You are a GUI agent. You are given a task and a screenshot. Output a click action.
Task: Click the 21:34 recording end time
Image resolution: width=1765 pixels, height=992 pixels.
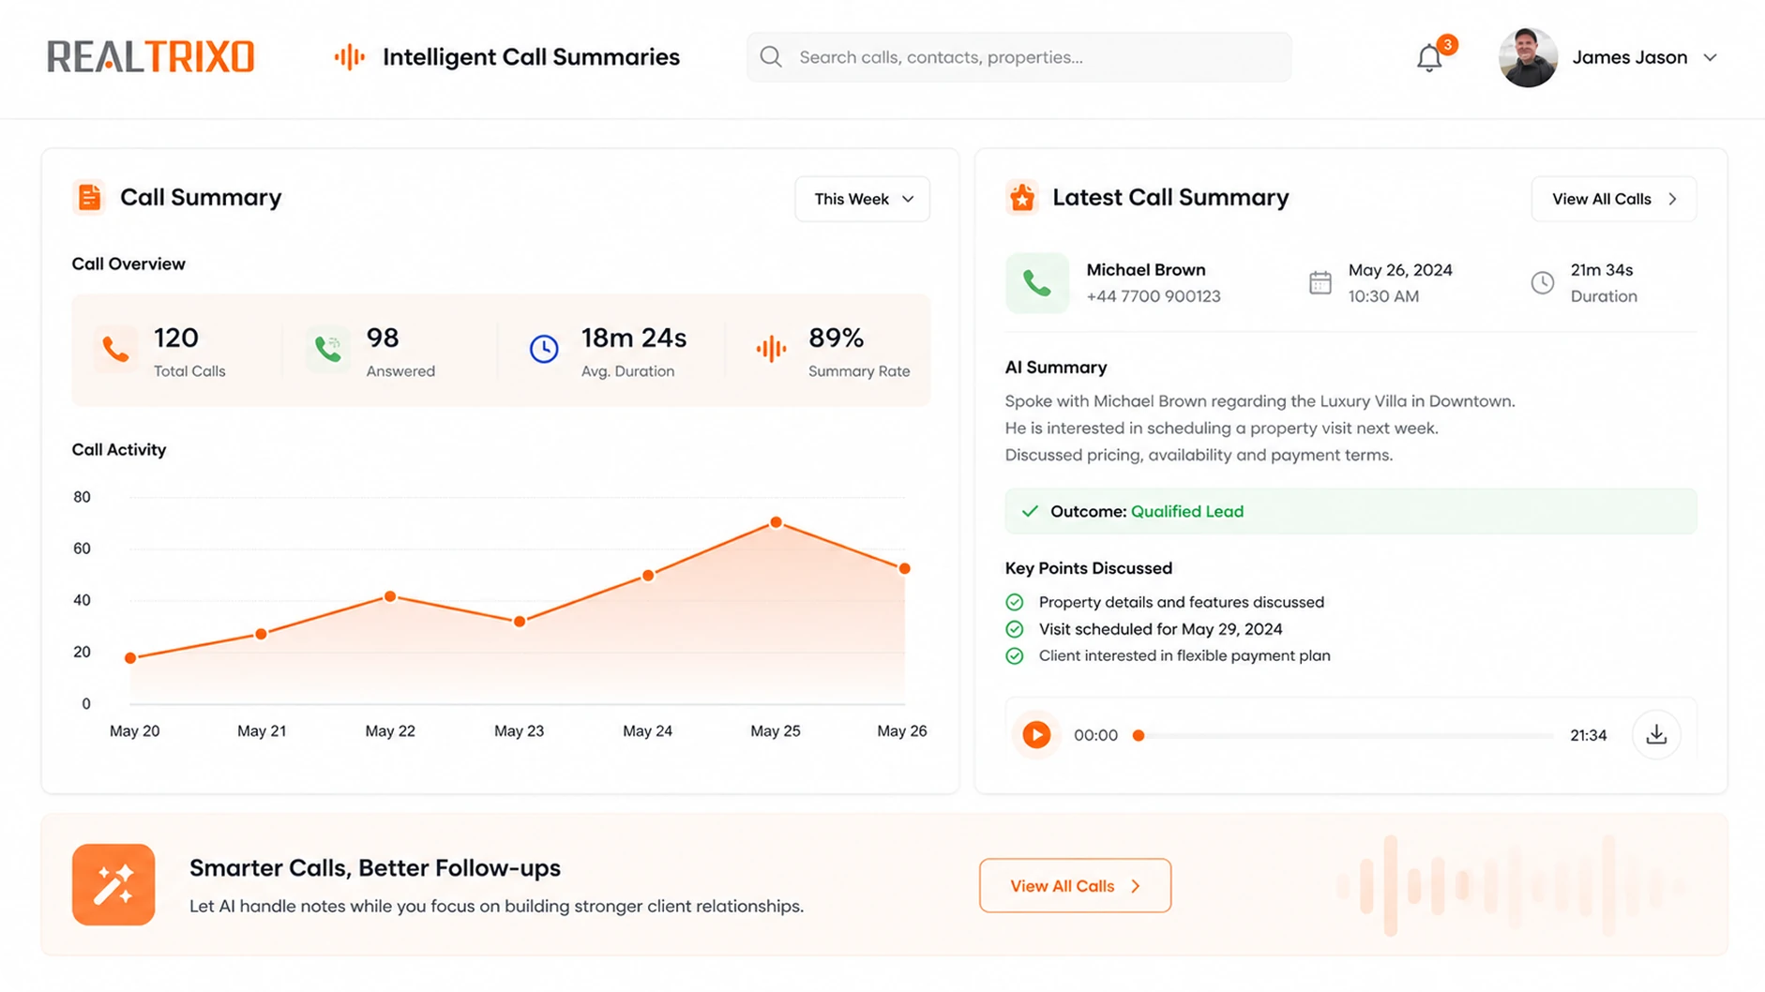coord(1589,735)
